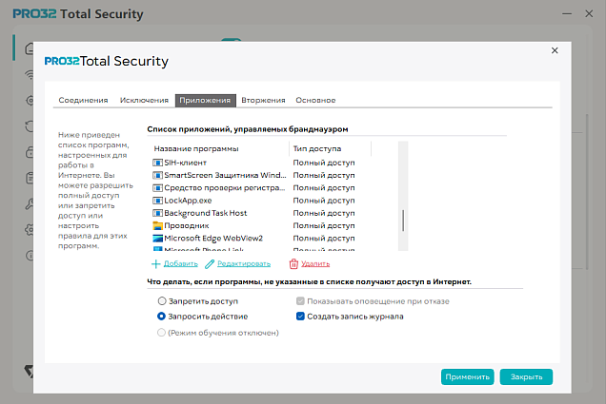
Task: Click the trash bin icon for Удалить
Action: tap(293, 264)
